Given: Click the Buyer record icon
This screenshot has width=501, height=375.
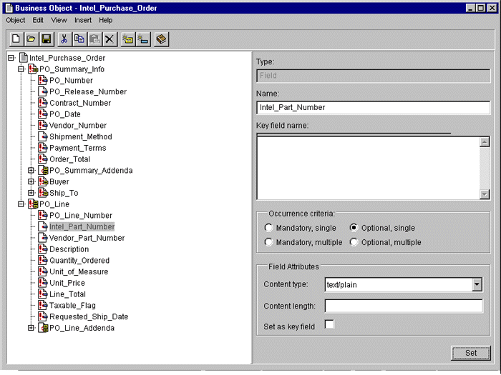Looking at the screenshot, I should click(43, 181).
